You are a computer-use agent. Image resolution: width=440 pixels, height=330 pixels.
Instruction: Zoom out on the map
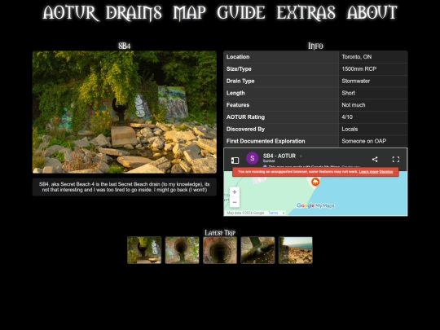coord(235,202)
